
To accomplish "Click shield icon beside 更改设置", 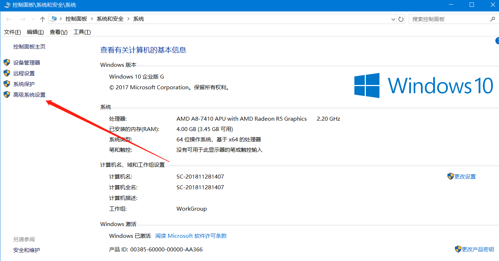I will 451,176.
